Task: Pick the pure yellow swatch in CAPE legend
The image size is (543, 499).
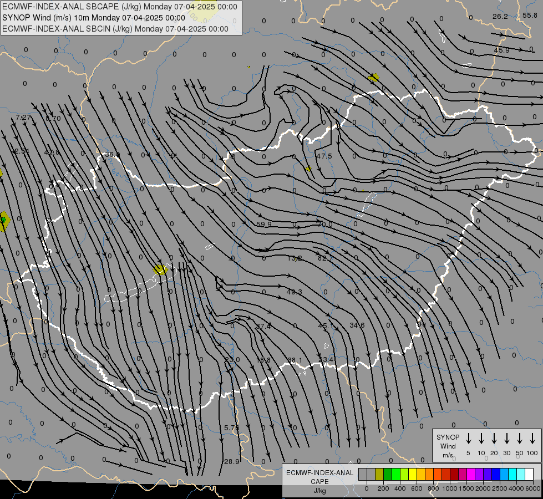Action: 413,475
